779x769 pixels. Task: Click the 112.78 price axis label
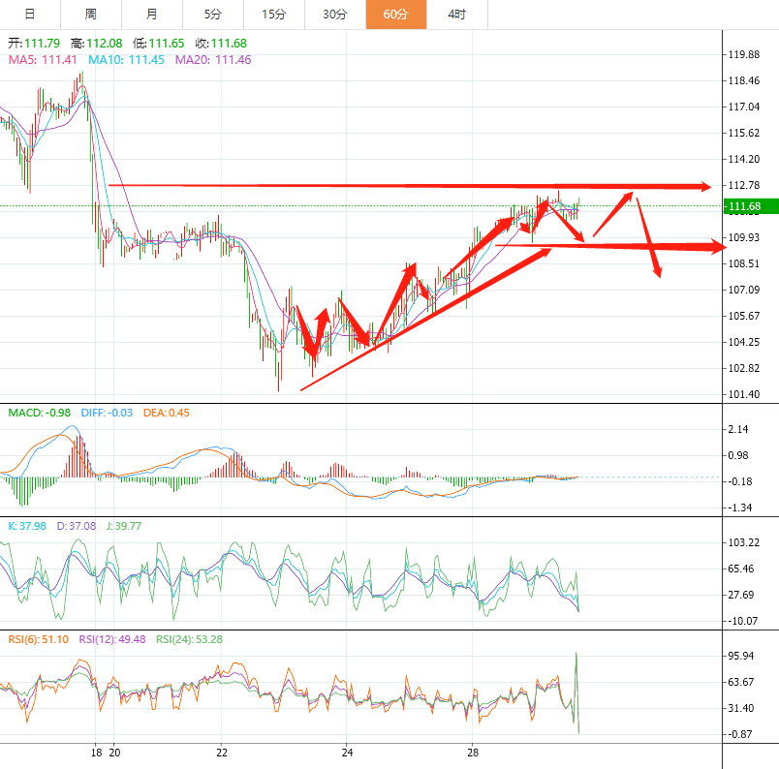point(744,185)
